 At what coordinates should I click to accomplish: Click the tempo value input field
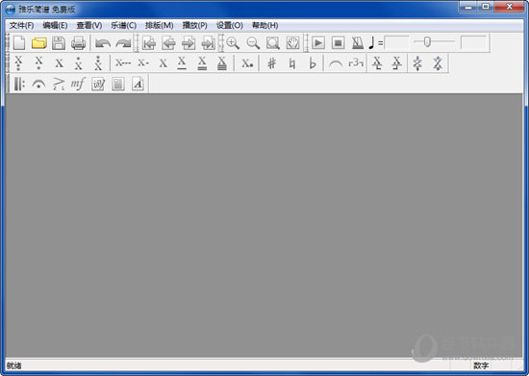tap(396, 43)
